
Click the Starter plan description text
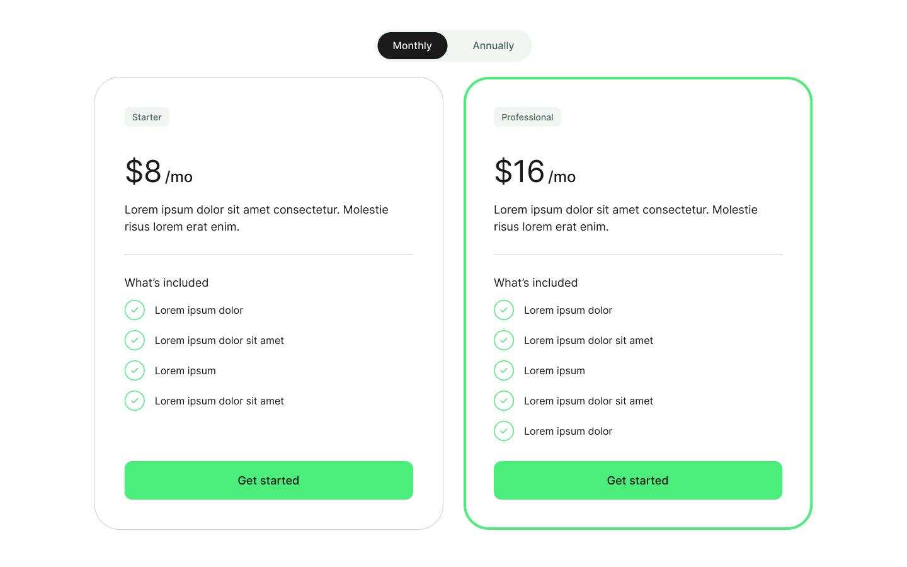pos(256,218)
